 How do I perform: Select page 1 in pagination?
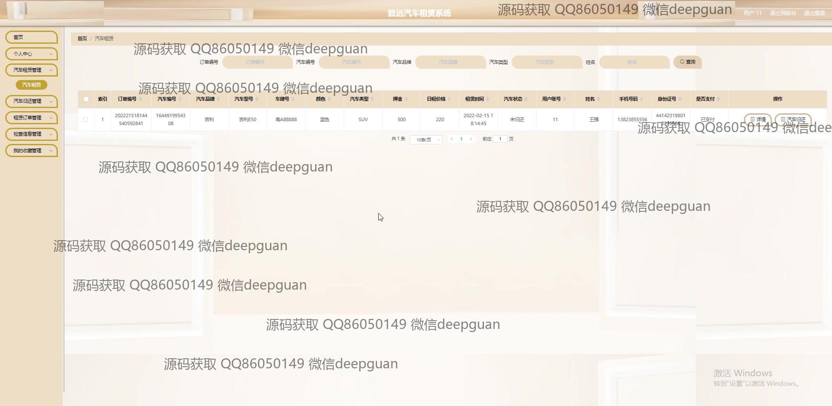[461, 139]
